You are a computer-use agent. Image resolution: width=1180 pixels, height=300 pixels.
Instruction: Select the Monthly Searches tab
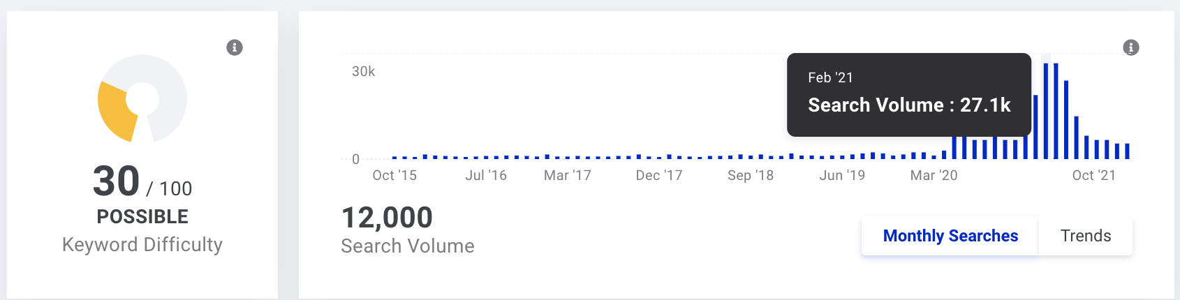(x=950, y=236)
